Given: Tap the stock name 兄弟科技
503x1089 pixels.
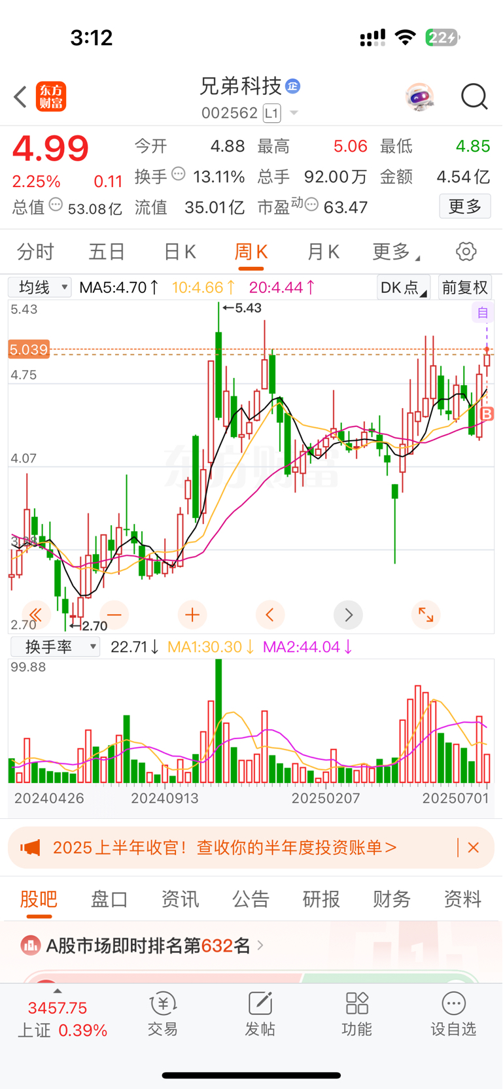Looking at the screenshot, I should coord(240,86).
